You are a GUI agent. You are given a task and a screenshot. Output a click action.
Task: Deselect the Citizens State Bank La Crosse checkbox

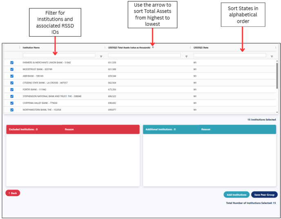point(12,83)
